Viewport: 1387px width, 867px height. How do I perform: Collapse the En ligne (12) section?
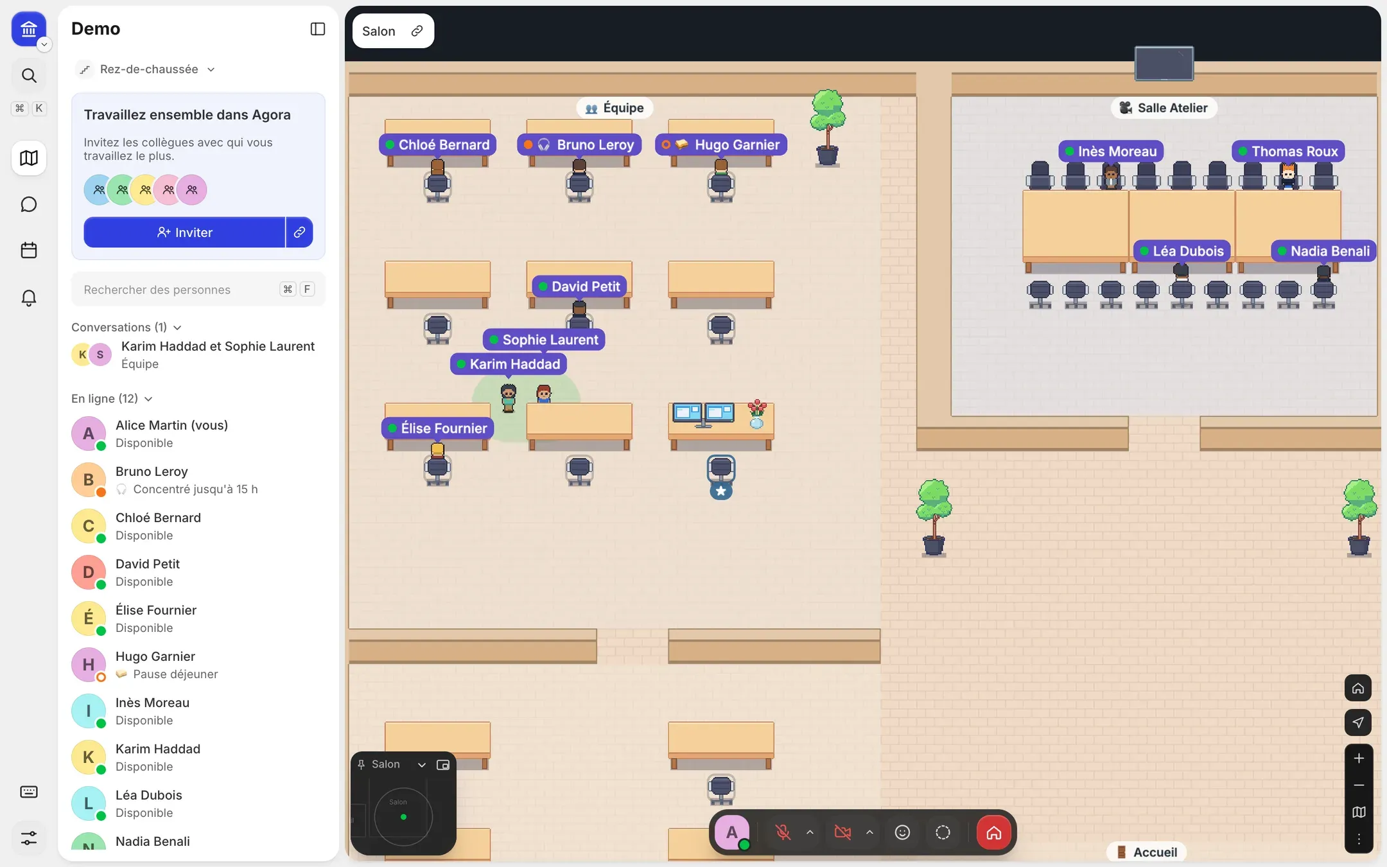[x=112, y=398]
